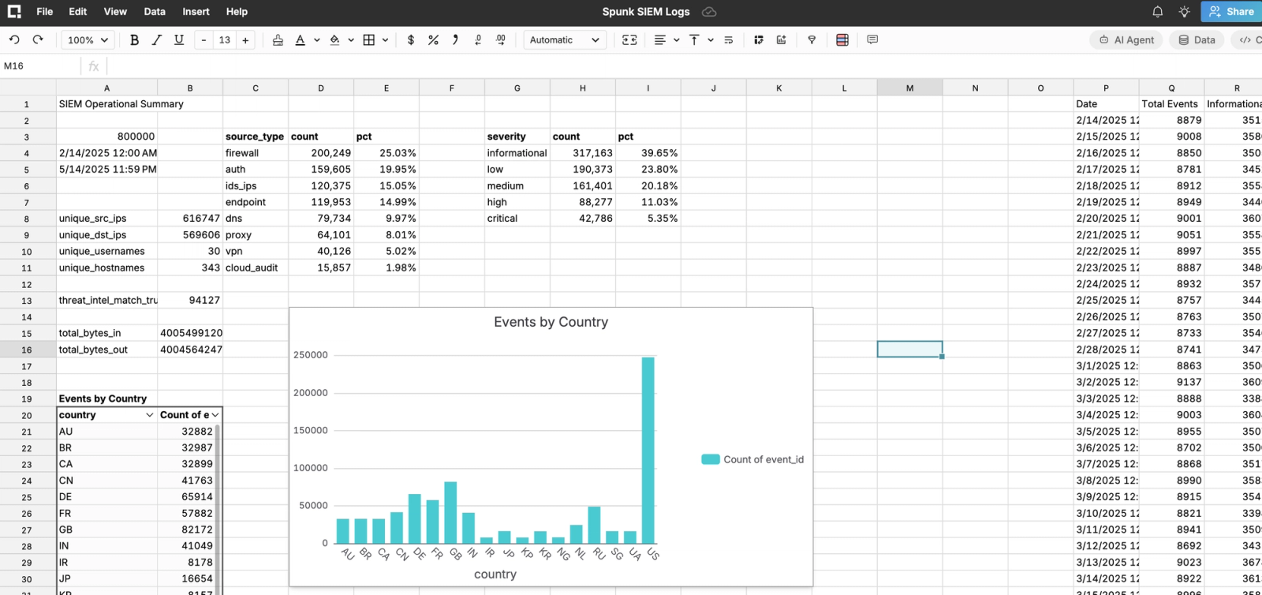The height and width of the screenshot is (595, 1262).
Task: Open the AI Agent panel
Action: click(x=1126, y=39)
